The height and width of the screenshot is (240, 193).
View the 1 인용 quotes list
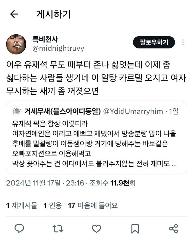click(52, 205)
